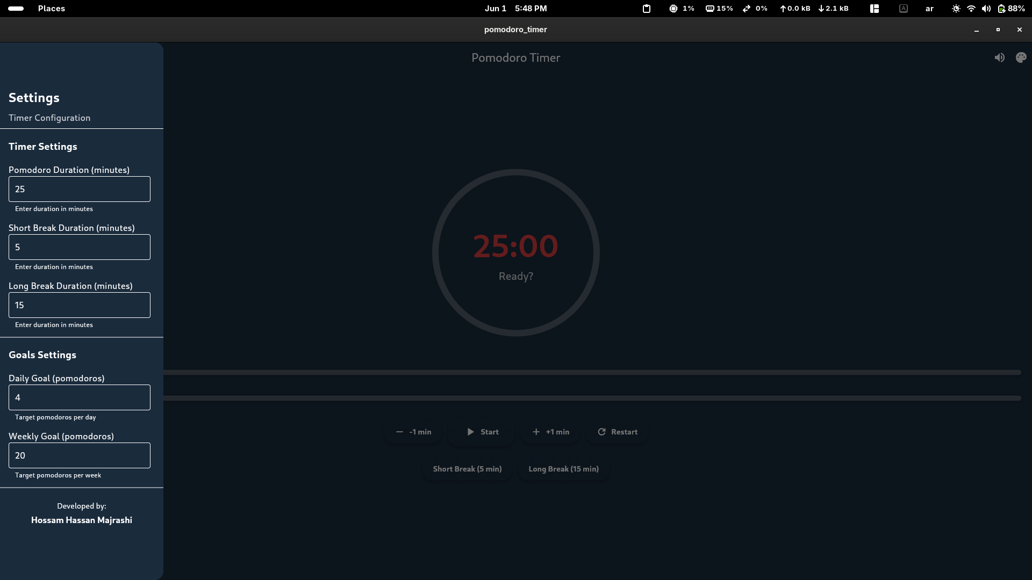Click the 'Hossam Hassan Majrashi' developer name
Screen dimensions: 1032x580
click(82, 520)
